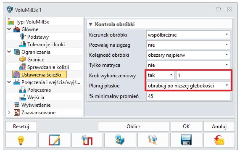Click the Oblicz button
The width and height of the screenshot is (240, 153).
pos(134,127)
